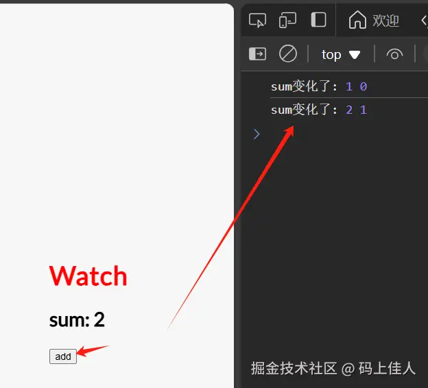Viewport: 428px width, 388px height.
Task: Open the top context dropdown
Action: tap(341, 54)
